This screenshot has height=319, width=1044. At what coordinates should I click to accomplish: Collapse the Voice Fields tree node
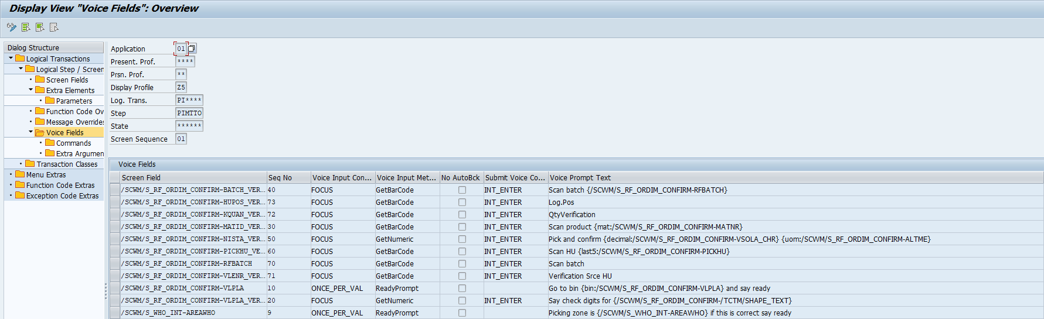click(30, 132)
